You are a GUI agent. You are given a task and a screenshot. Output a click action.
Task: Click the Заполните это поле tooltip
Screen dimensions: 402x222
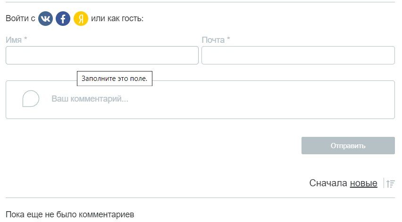click(115, 79)
